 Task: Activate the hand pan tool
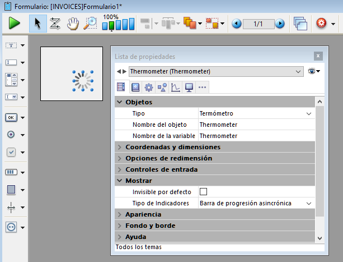[73, 24]
